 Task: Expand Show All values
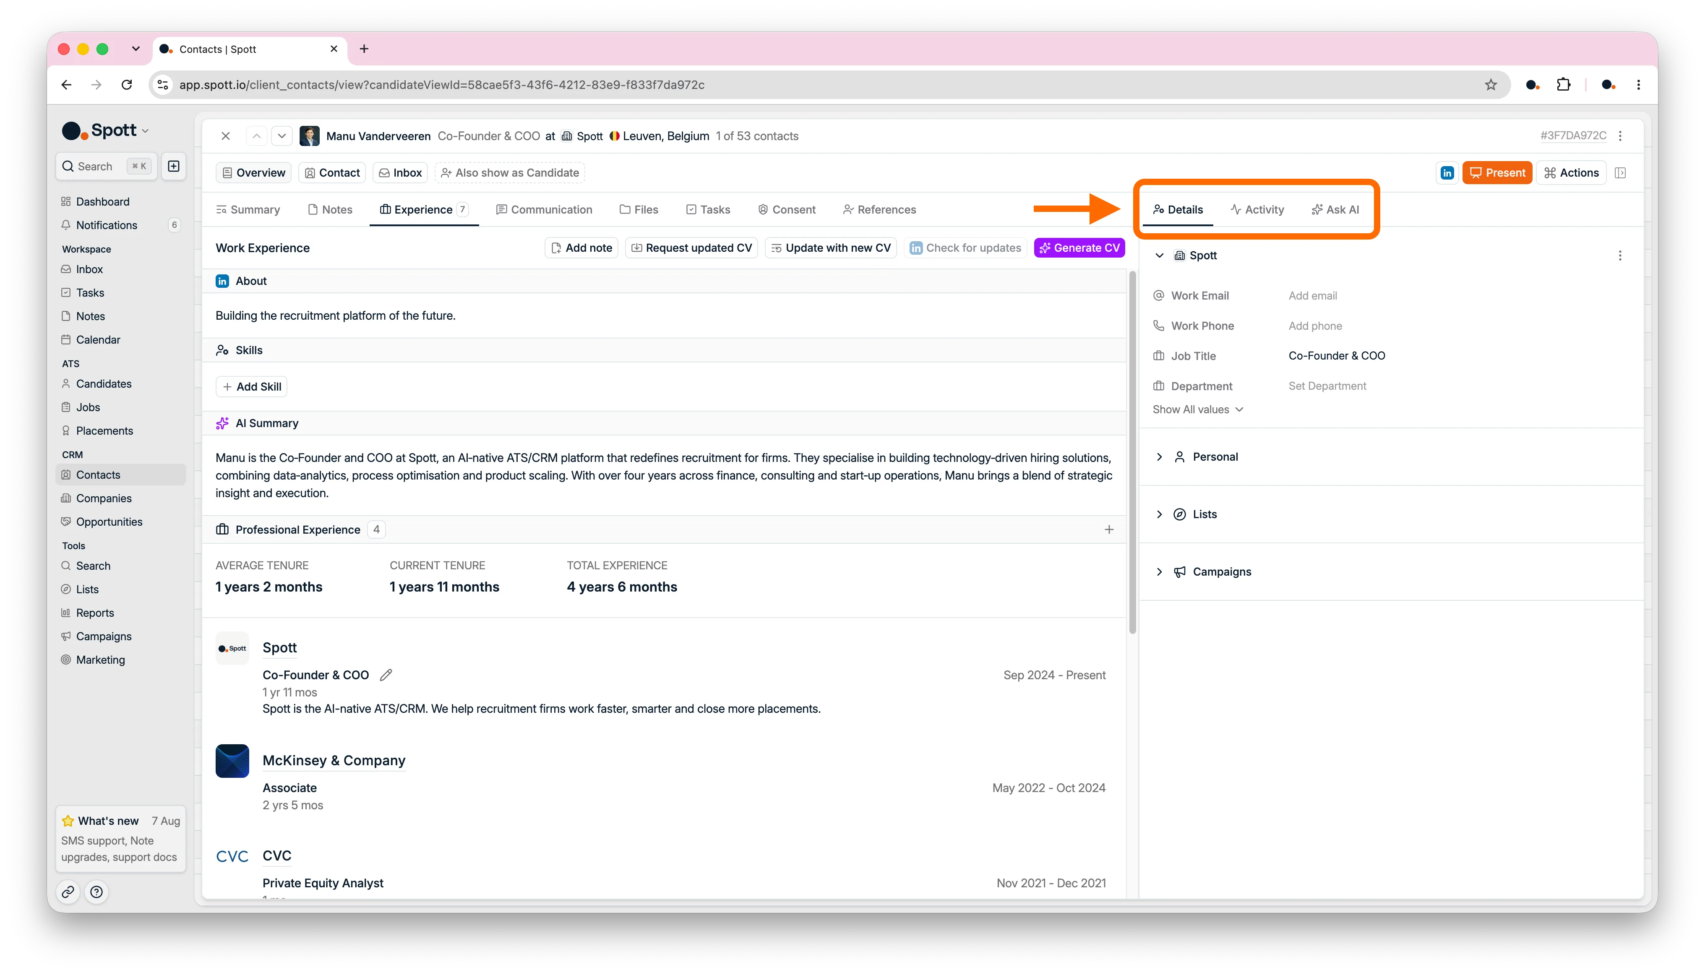pos(1197,409)
